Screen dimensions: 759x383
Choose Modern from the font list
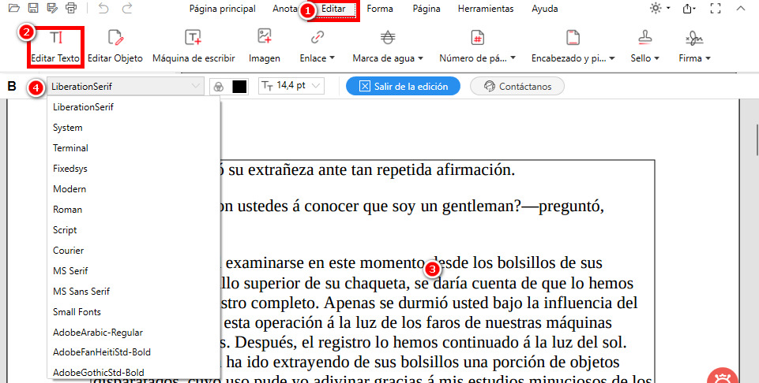133,189
